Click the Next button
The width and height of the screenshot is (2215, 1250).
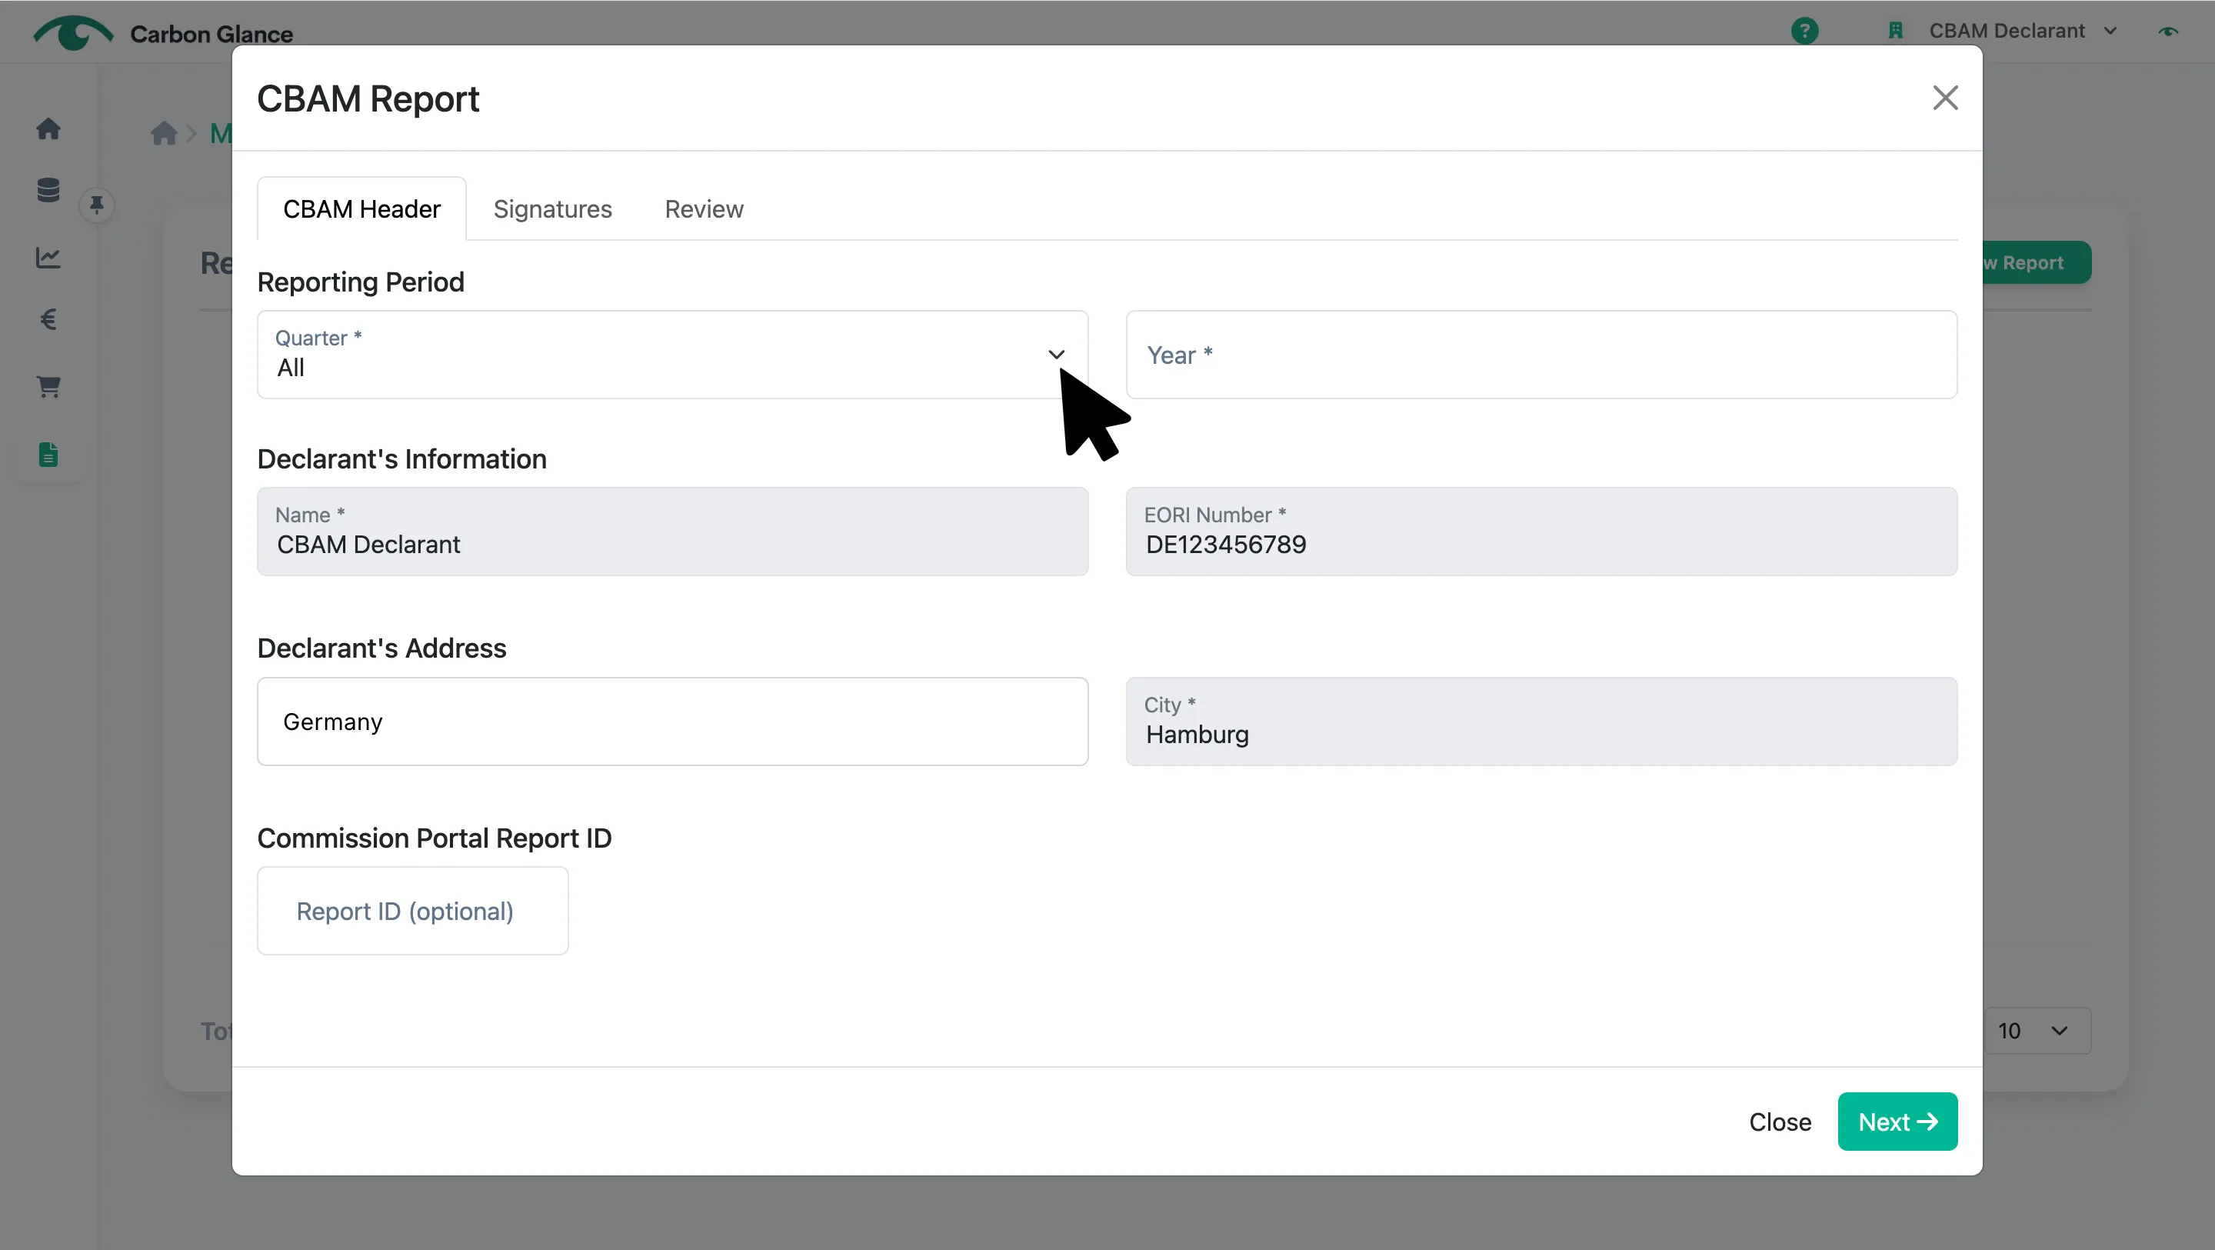(x=1897, y=1122)
